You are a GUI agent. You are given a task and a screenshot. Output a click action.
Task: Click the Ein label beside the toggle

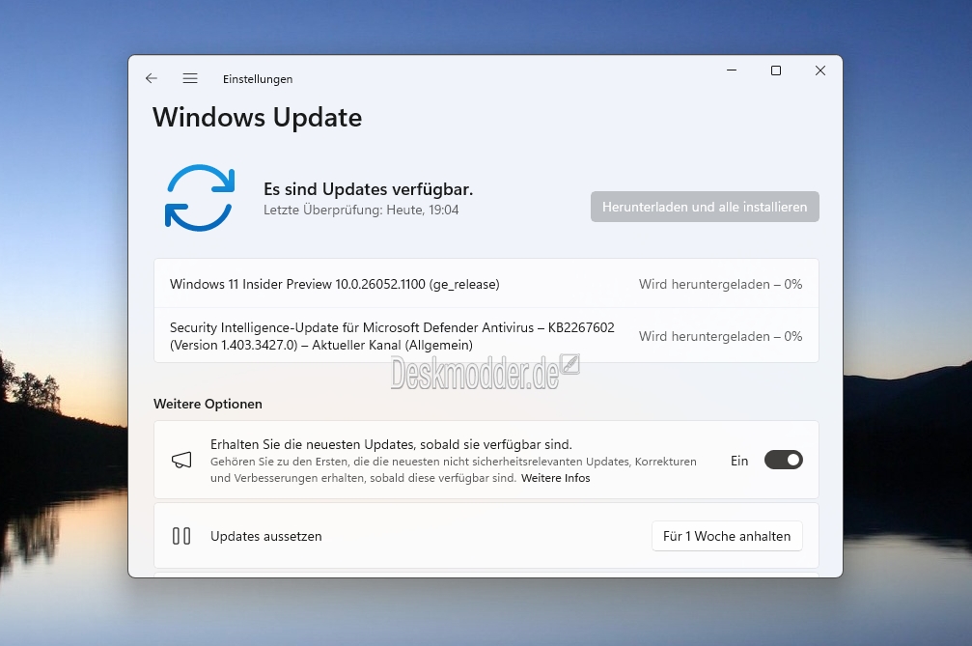(x=739, y=461)
